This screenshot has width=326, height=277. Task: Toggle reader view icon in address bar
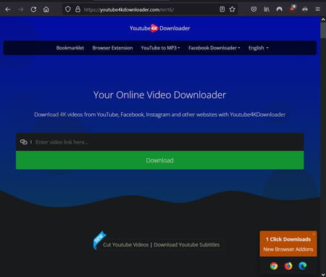click(x=222, y=9)
